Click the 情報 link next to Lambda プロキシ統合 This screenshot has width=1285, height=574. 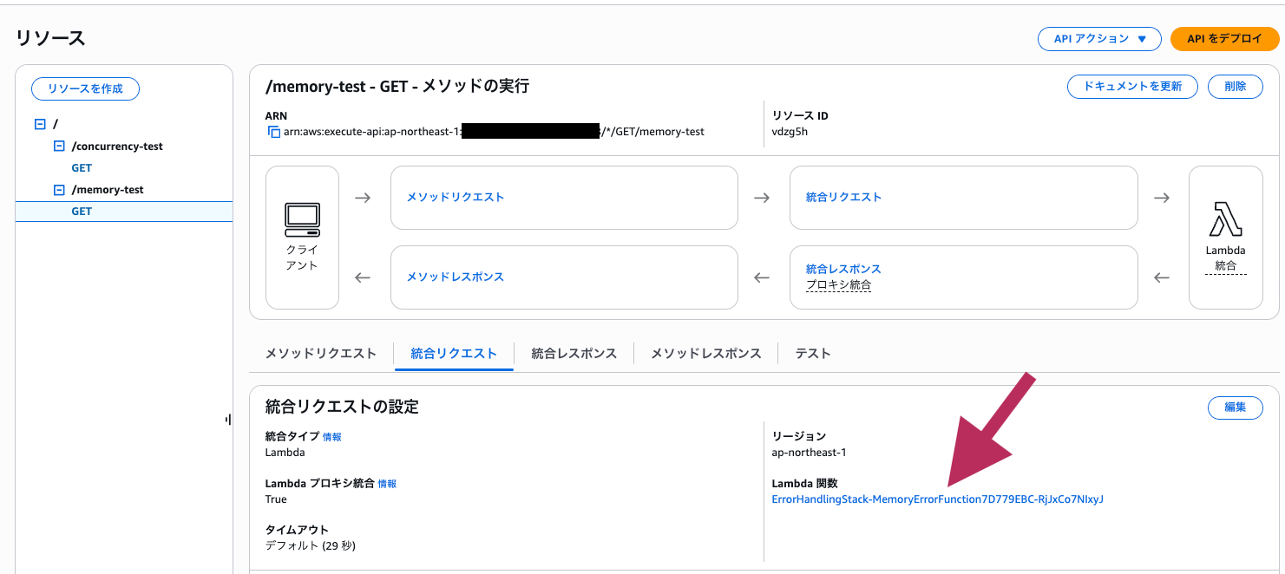(x=387, y=484)
